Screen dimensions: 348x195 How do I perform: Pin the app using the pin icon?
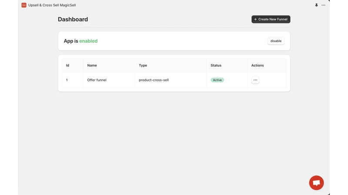pyautogui.click(x=316, y=5)
